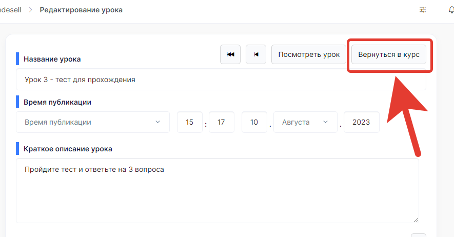The width and height of the screenshot is (454, 237).
Task: Click the day field showing 10
Action: point(254,122)
